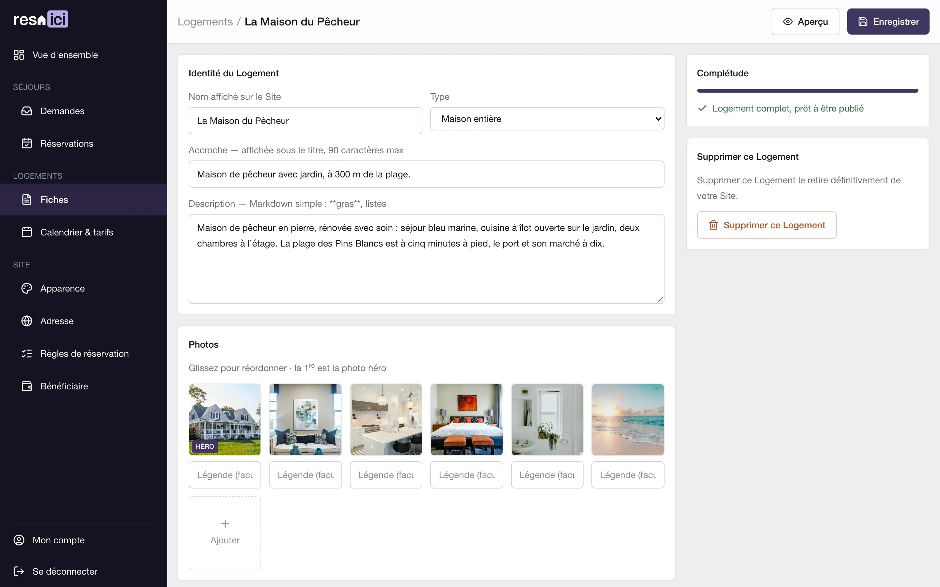Click the Règles de réservation checklist icon

click(x=27, y=354)
